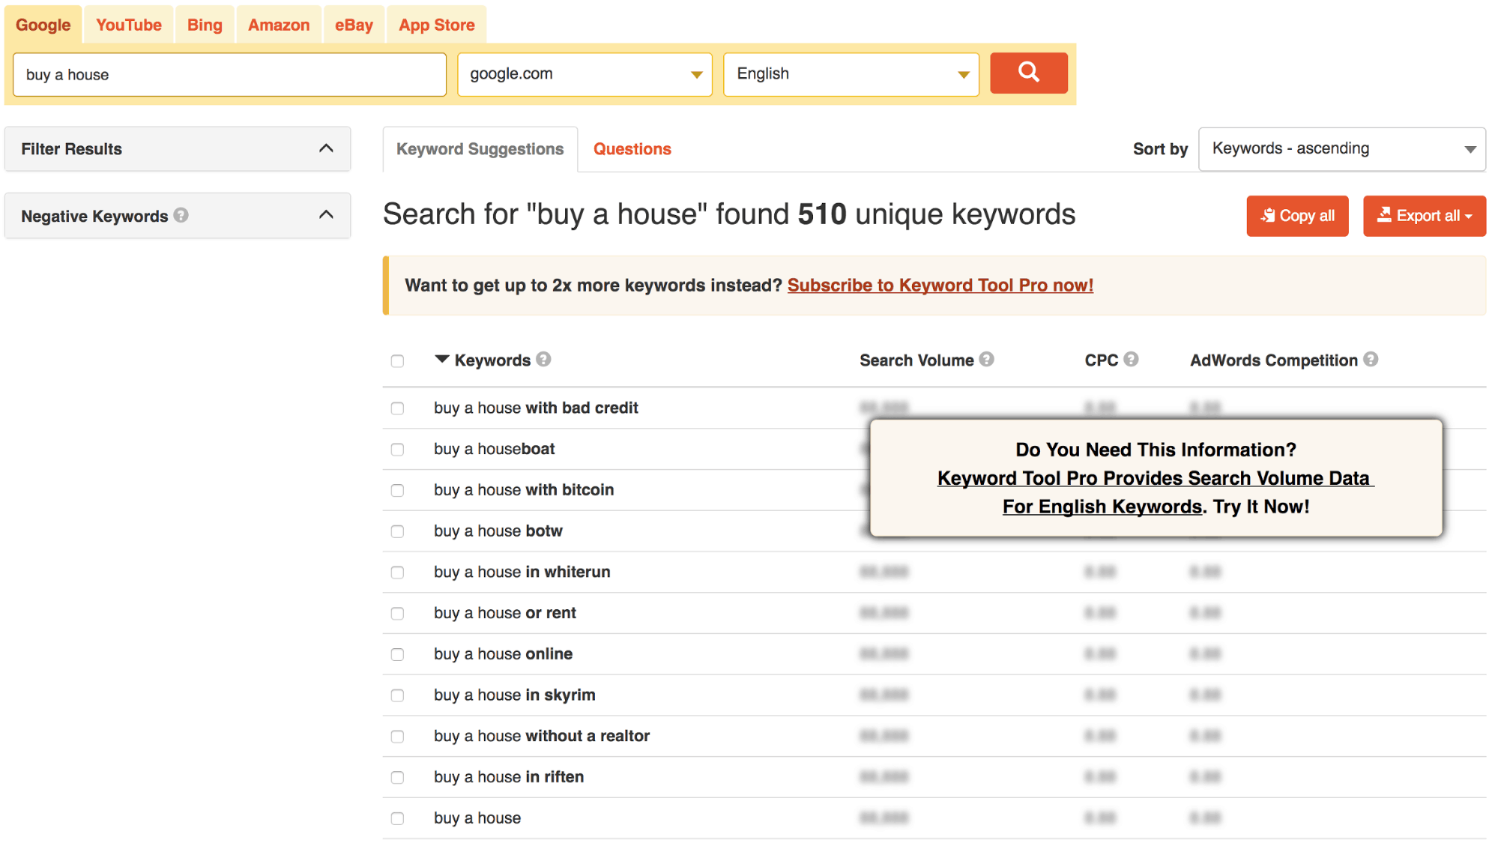Screen dimensions: 1498x846
Task: Check the box for 'buy a house botw'
Action: tap(397, 531)
